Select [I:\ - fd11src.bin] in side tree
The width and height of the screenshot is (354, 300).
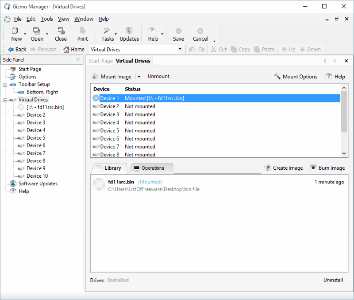pyautogui.click(x=45, y=107)
